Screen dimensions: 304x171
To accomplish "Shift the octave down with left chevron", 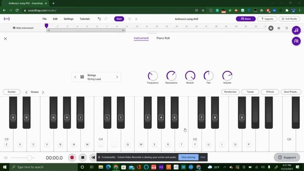I will [27, 92].
